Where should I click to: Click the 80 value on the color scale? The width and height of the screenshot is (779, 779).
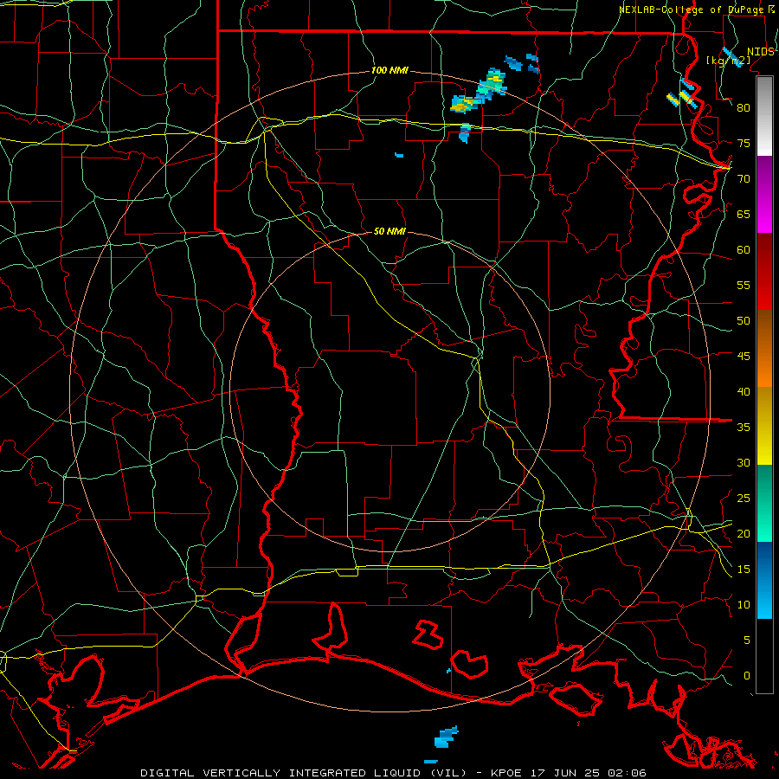744,108
